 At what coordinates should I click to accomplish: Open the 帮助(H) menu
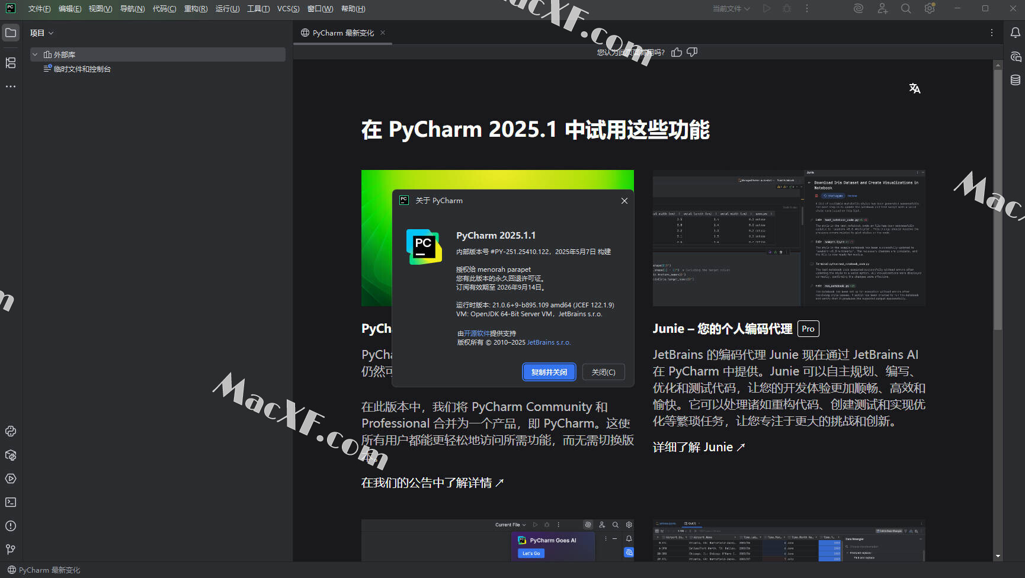(x=353, y=8)
